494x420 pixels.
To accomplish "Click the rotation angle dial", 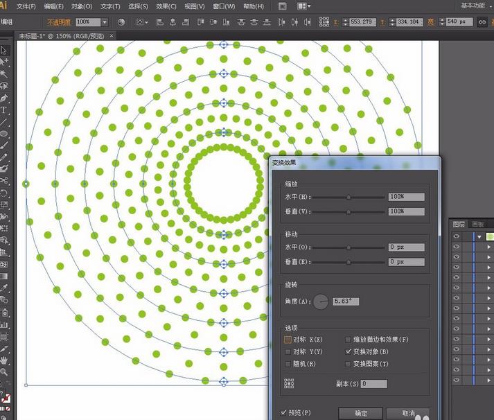I will click(321, 301).
